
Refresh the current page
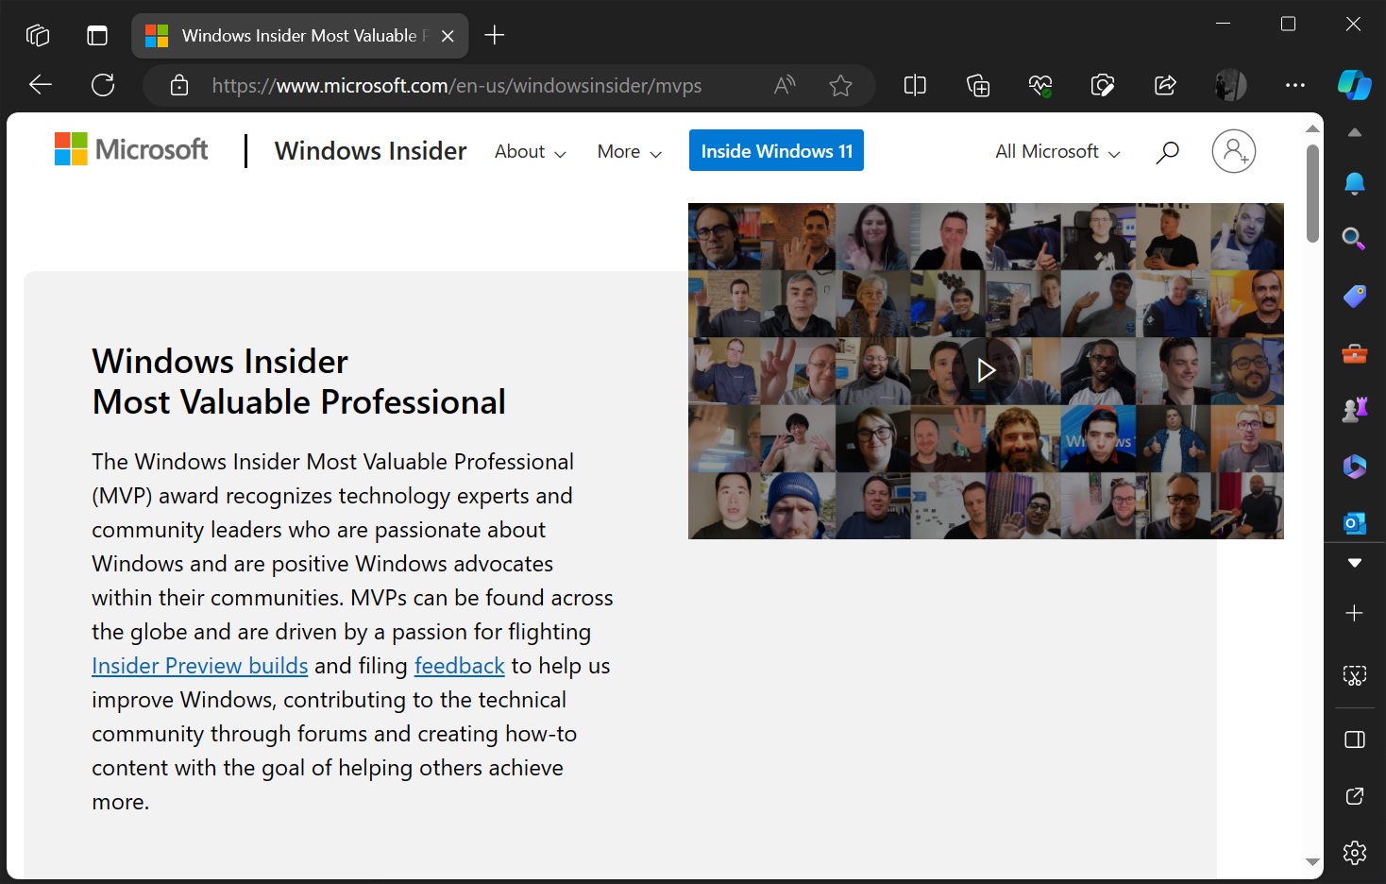tap(103, 85)
